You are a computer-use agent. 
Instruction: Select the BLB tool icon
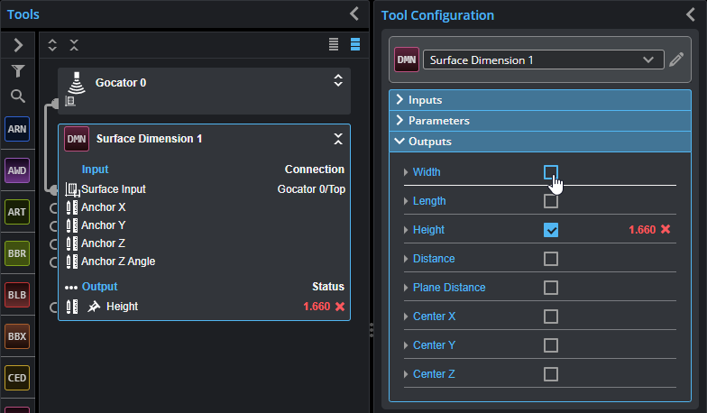coord(17,295)
